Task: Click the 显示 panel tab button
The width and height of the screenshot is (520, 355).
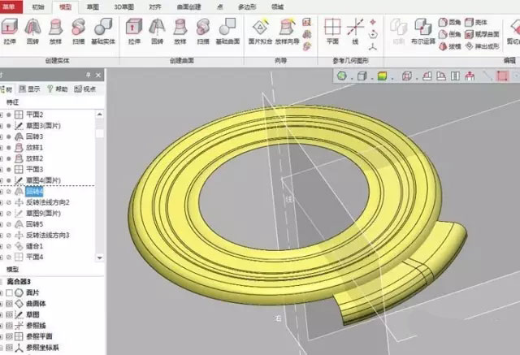Action: point(30,89)
